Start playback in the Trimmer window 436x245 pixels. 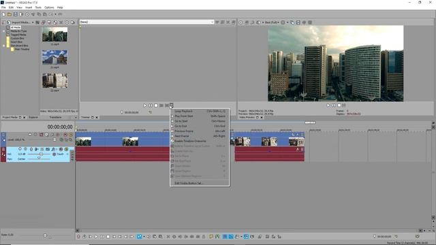[145, 105]
